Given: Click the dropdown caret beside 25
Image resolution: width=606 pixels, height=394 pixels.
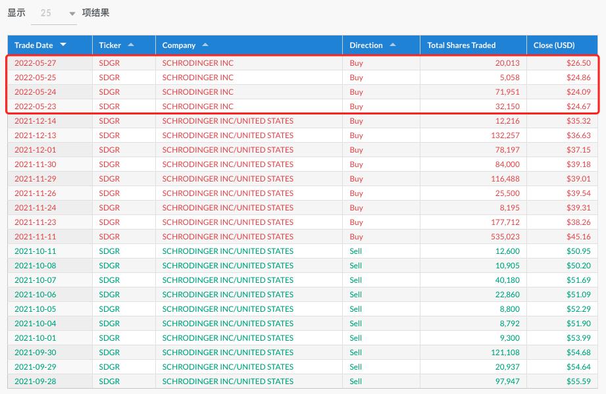Looking at the screenshot, I should [72, 14].
